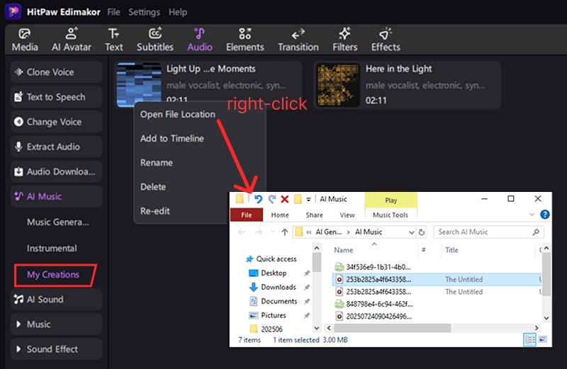Open Home tab in Explorer ribbon
This screenshot has width=567, height=369.
click(280, 215)
